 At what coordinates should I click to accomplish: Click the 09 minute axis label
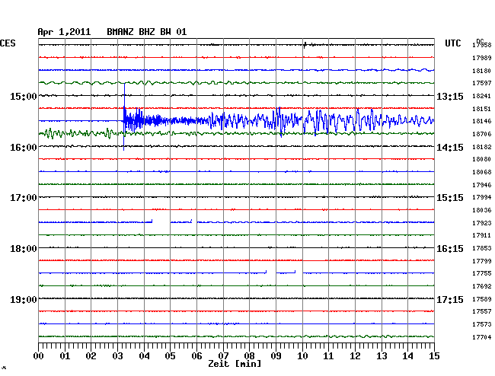click(276, 356)
